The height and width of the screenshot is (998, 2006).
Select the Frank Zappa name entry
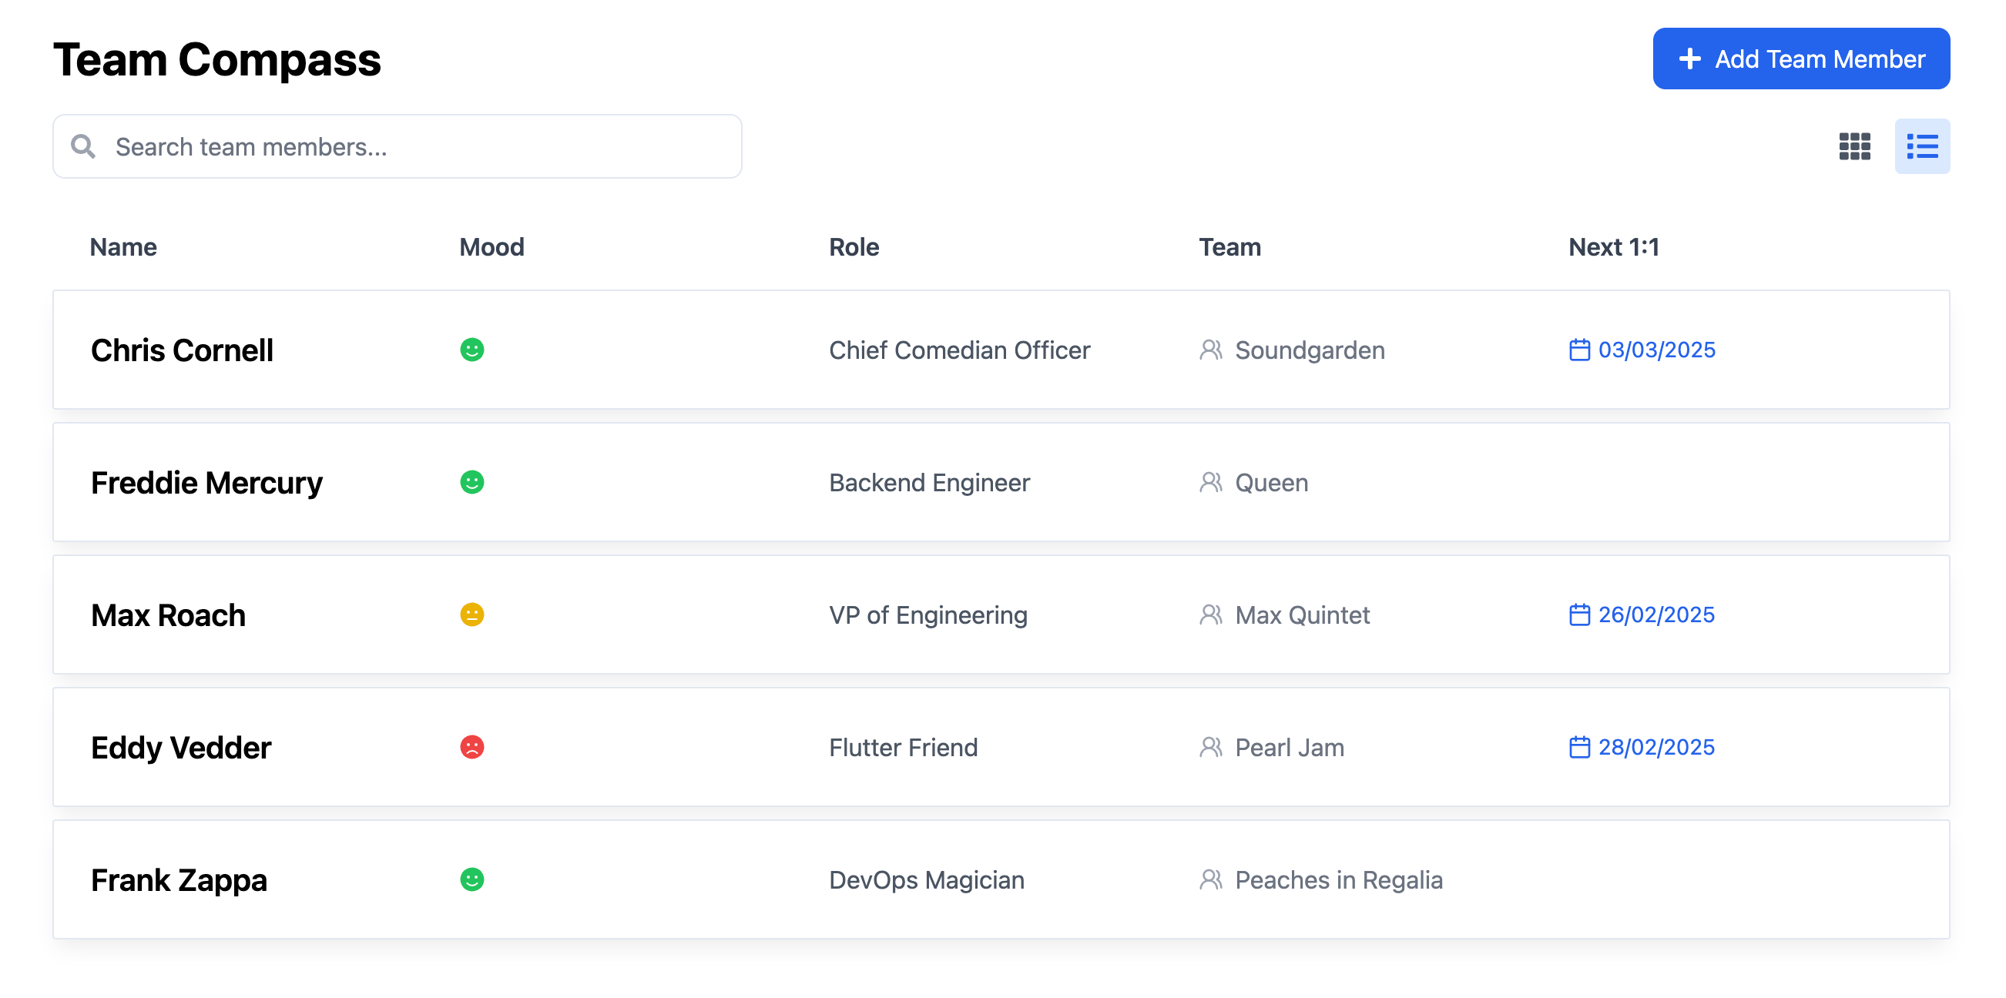coord(179,879)
